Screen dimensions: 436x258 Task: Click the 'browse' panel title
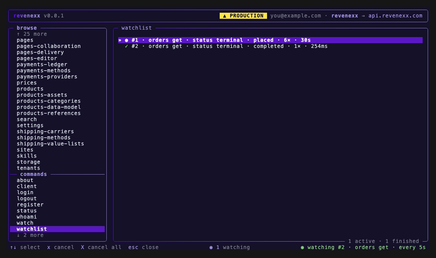27,28
